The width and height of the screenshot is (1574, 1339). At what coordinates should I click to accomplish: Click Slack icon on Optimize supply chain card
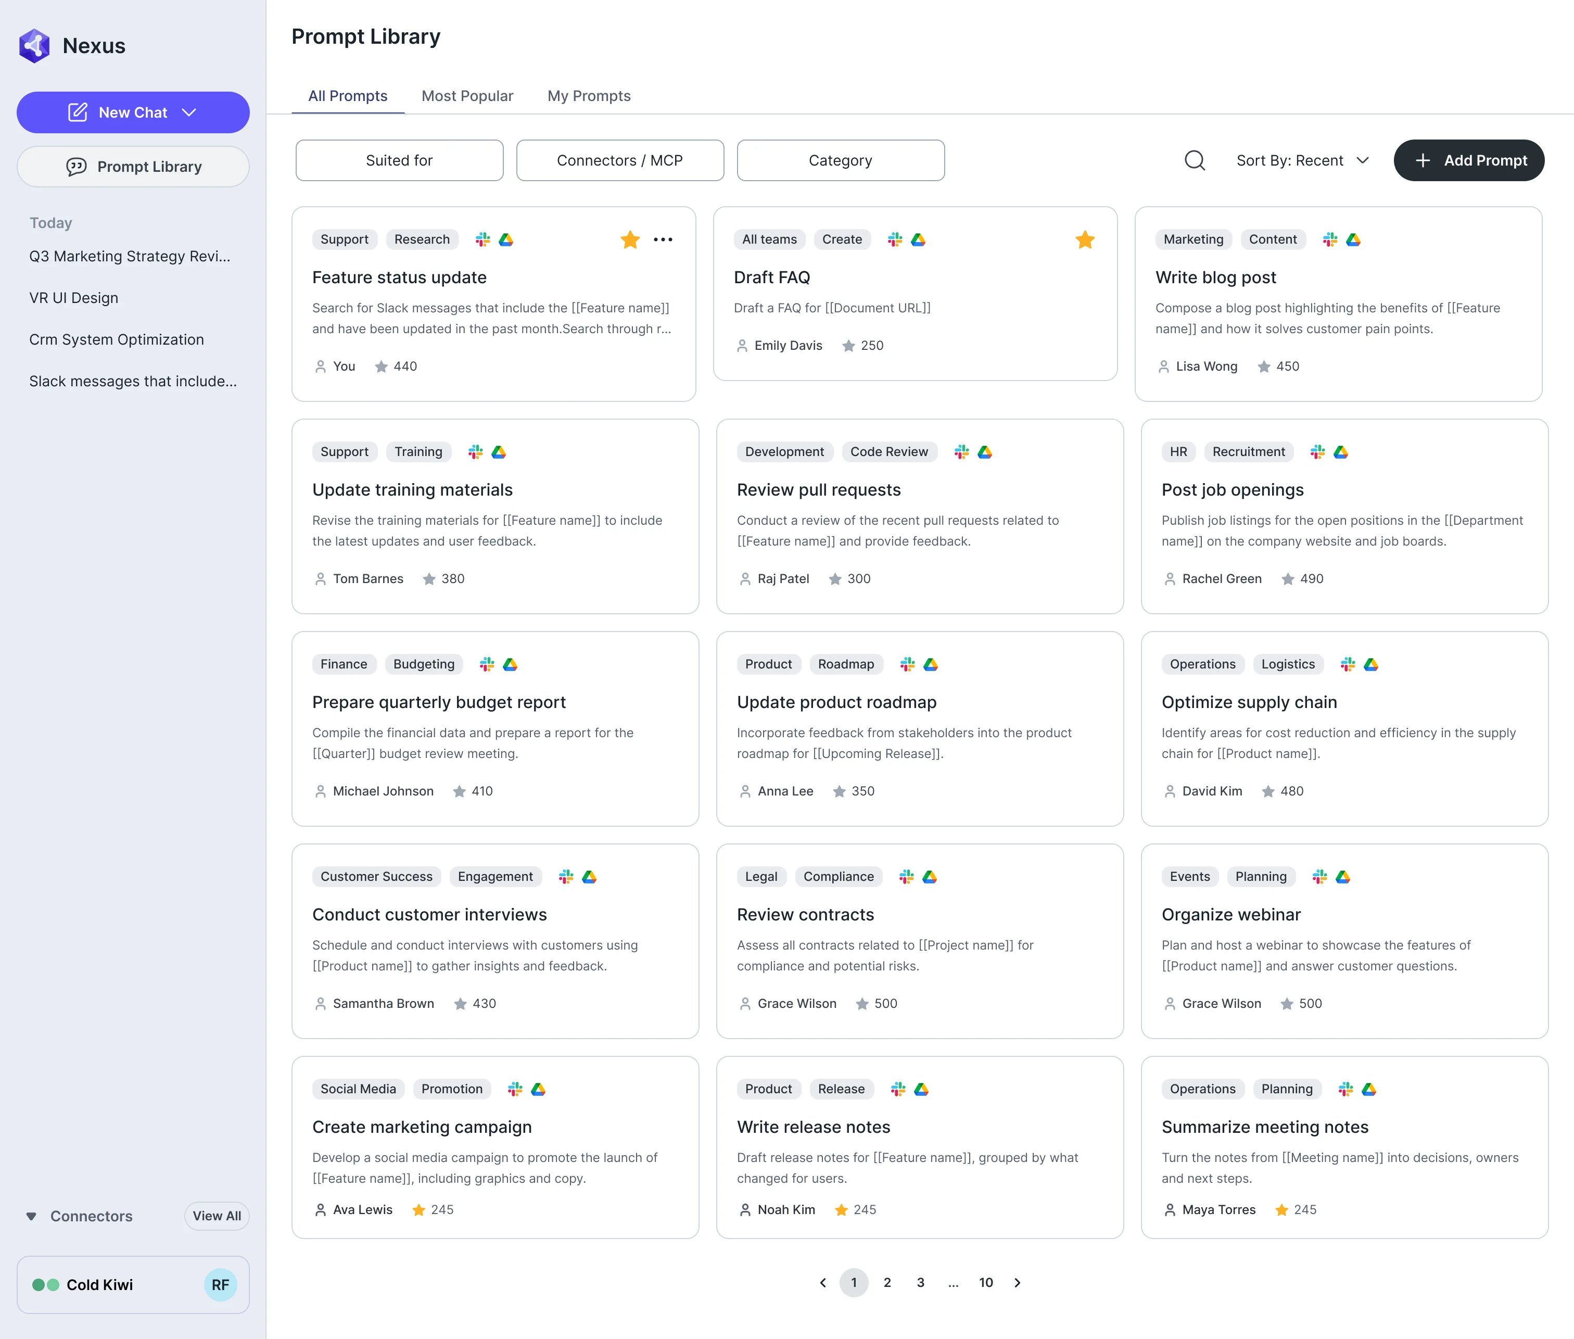point(1348,665)
